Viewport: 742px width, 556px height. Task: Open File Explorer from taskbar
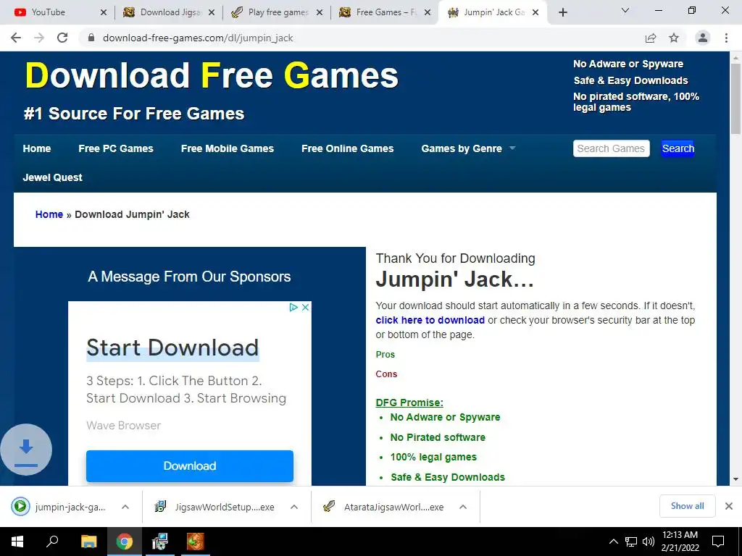pos(88,542)
